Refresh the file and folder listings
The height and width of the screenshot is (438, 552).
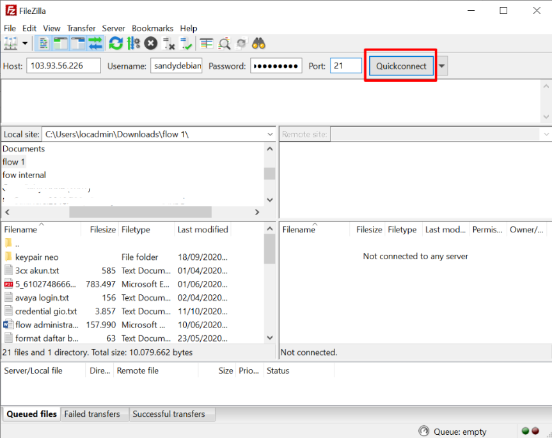(x=116, y=43)
